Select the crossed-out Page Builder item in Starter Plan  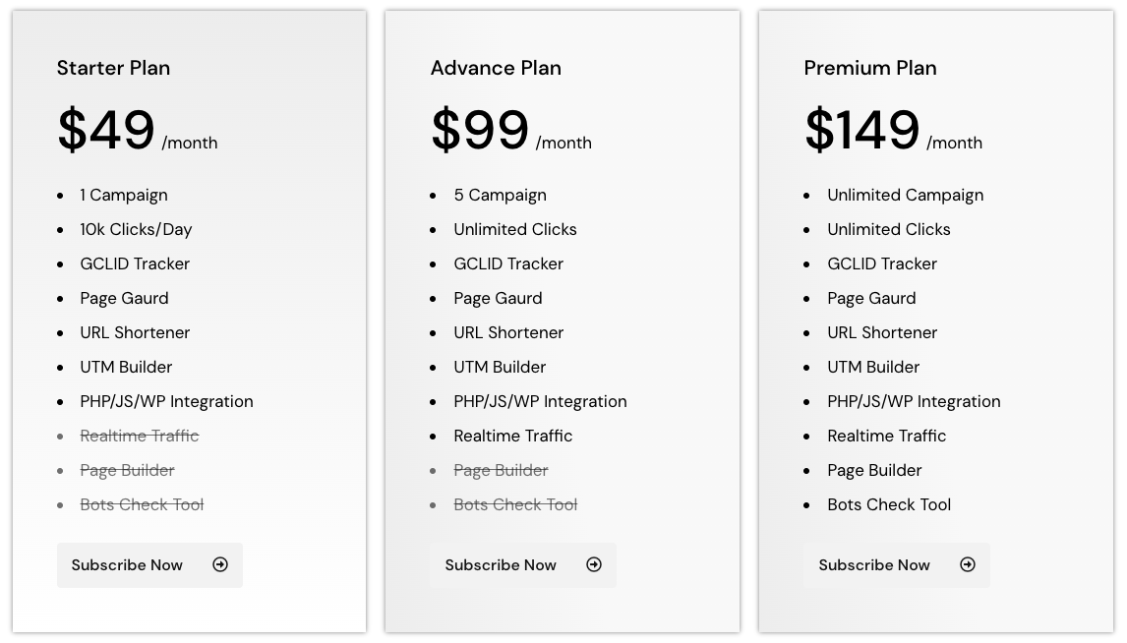[x=127, y=470]
